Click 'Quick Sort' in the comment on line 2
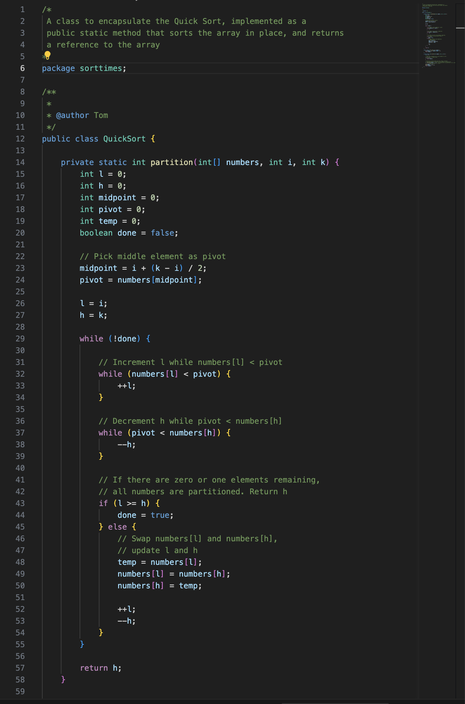 point(198,21)
